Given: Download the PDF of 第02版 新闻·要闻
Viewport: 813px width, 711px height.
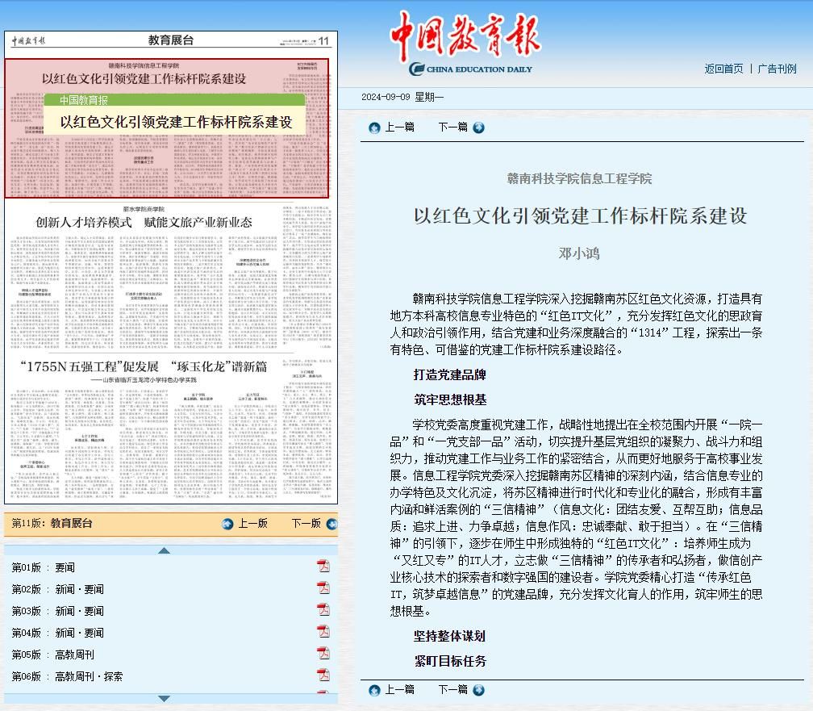Looking at the screenshot, I should 323,588.
